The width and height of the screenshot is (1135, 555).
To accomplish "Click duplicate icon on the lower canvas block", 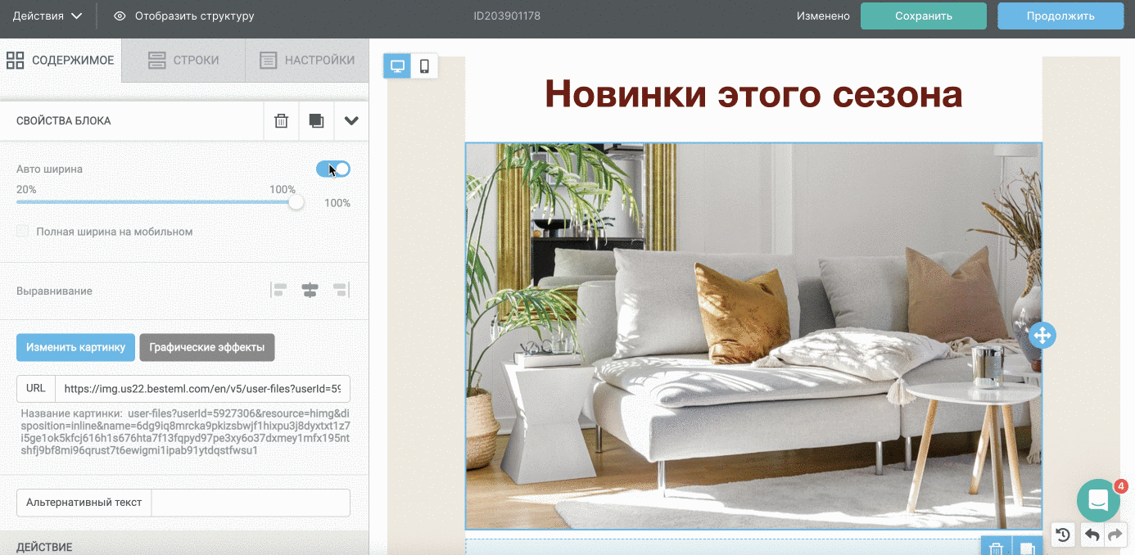I will [x=1027, y=548].
